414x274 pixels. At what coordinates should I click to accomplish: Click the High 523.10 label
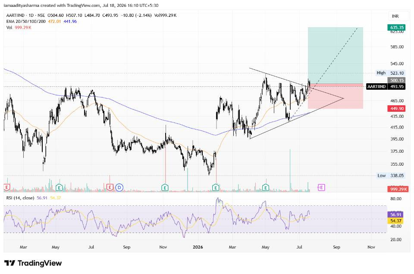[x=390, y=73]
